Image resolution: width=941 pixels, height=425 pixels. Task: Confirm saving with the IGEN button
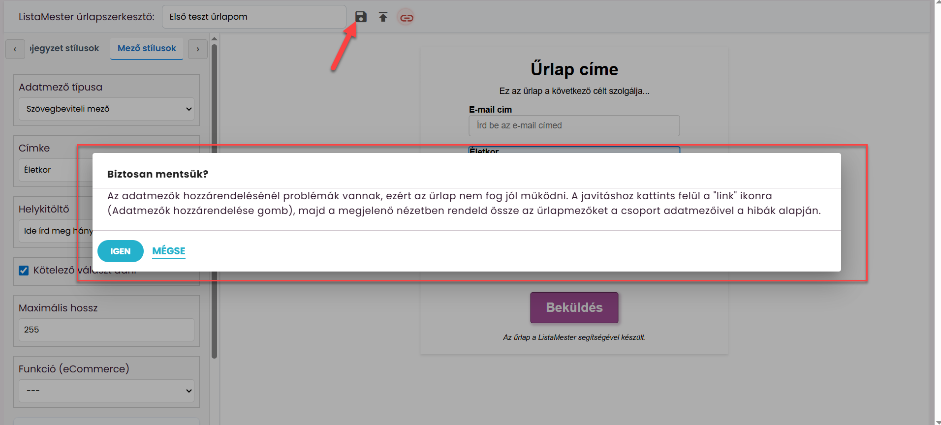click(x=121, y=251)
